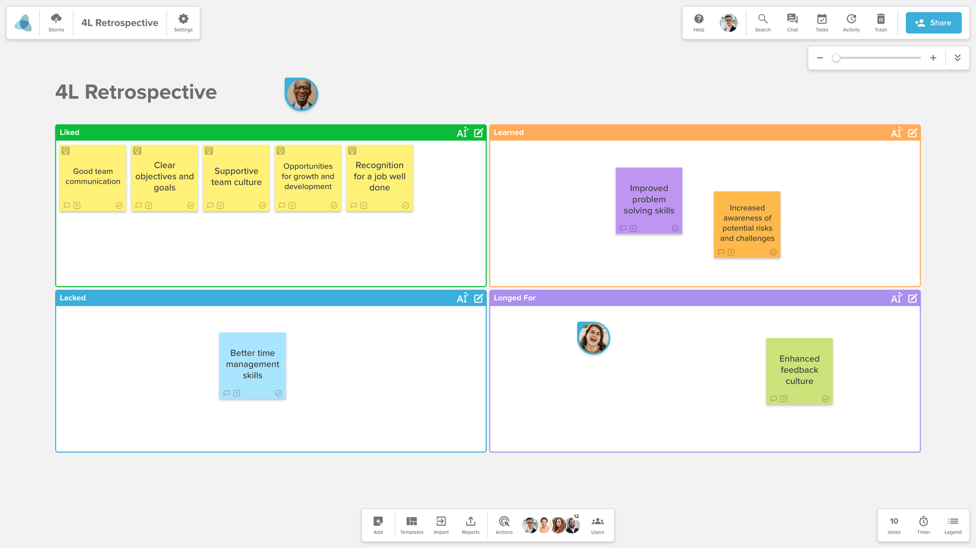This screenshot has height=548, width=976.
Task: Mark the Good team communication note as complete
Action: coord(119,205)
